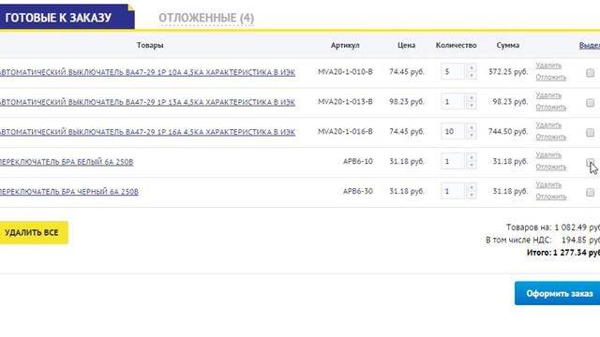Click Отложить for APB6-30 row
Viewport: 600px width, 337px height.
coord(550,197)
